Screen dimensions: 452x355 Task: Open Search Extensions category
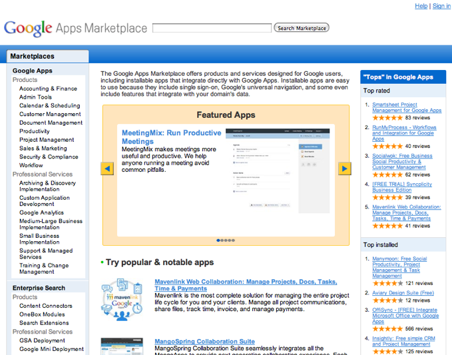[44, 323]
